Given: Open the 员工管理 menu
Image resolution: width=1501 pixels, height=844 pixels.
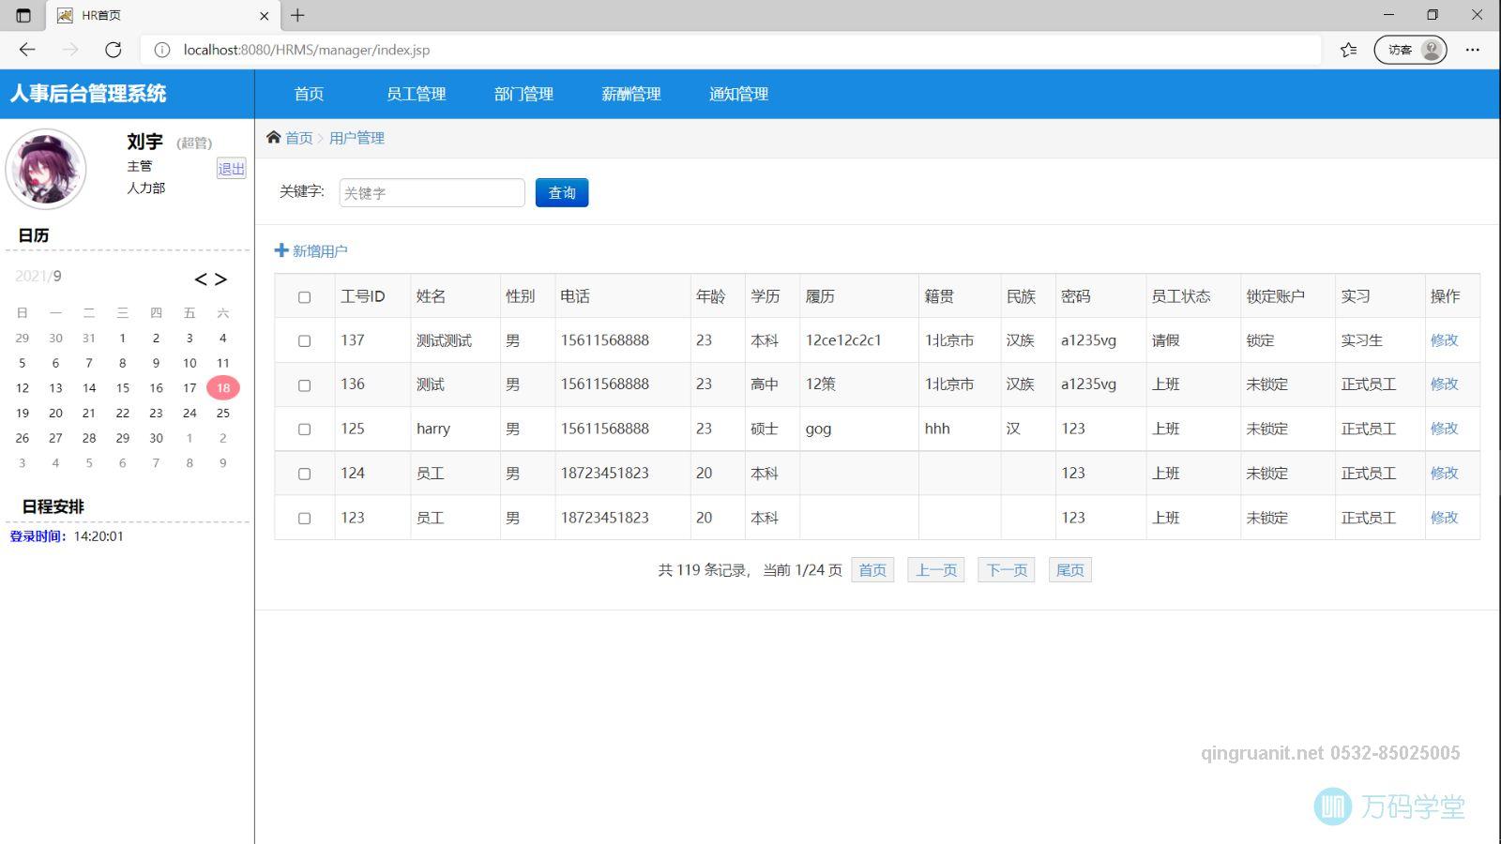Looking at the screenshot, I should click(x=416, y=94).
